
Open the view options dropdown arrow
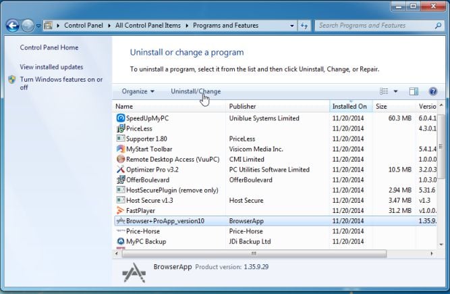[395, 92]
